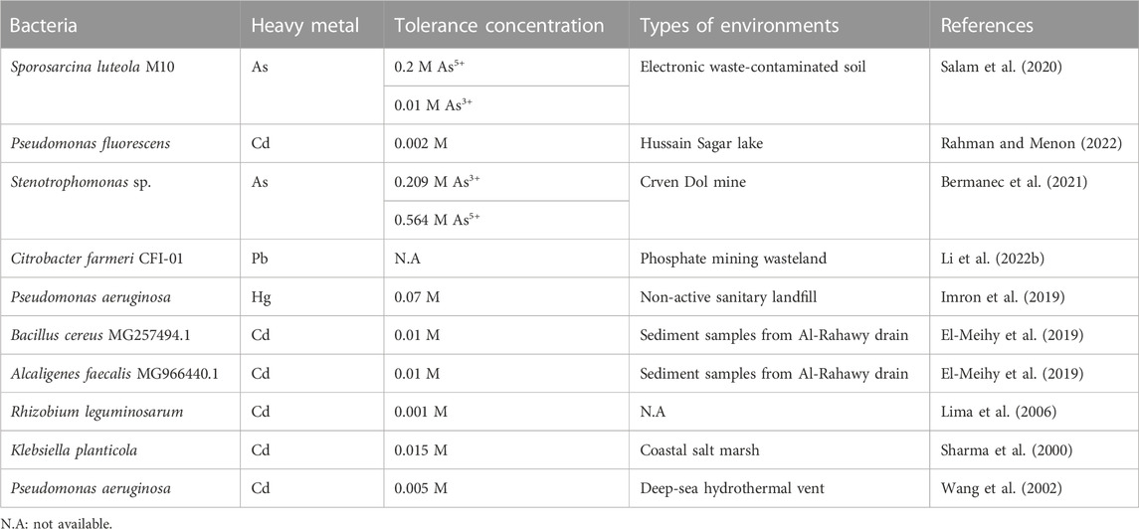This screenshot has width=1139, height=529.
Task: Click the Bacteria column header
Action: click(43, 25)
